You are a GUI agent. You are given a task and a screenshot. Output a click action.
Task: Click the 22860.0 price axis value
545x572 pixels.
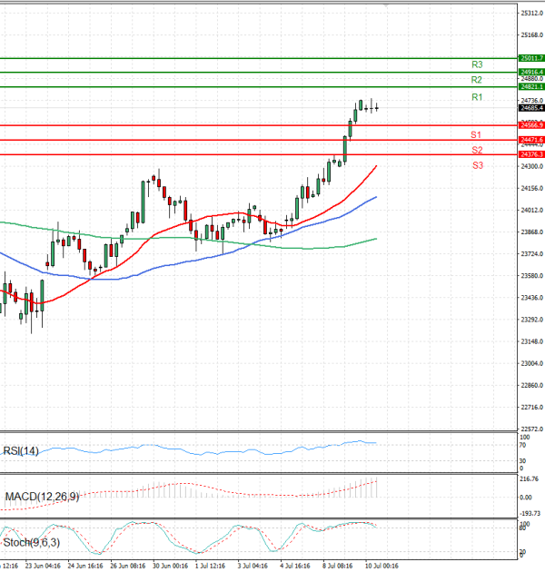(532, 386)
